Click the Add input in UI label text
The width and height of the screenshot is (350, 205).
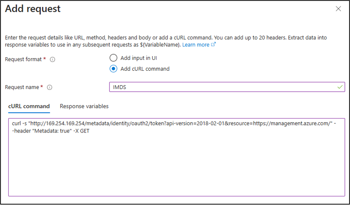pos(139,58)
